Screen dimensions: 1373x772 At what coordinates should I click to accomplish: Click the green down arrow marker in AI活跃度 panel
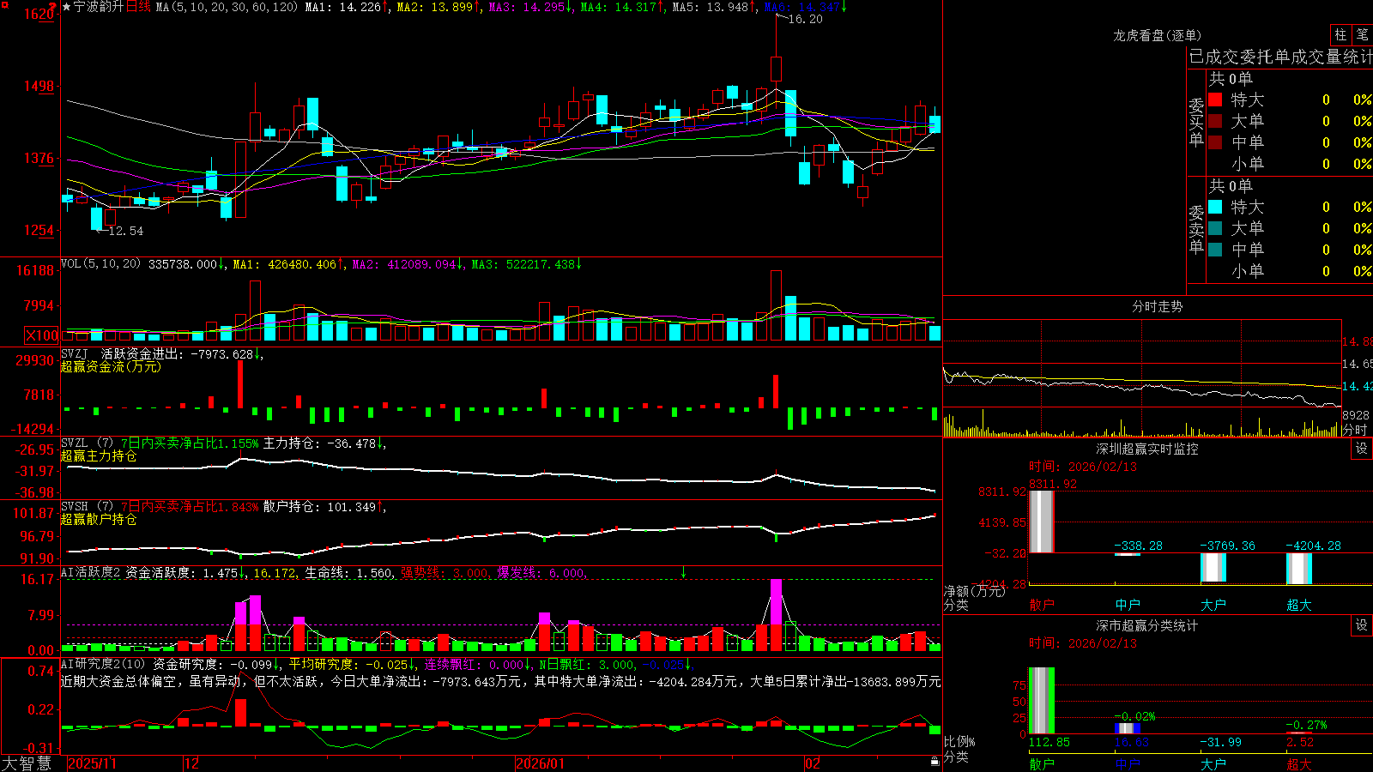[x=684, y=572]
